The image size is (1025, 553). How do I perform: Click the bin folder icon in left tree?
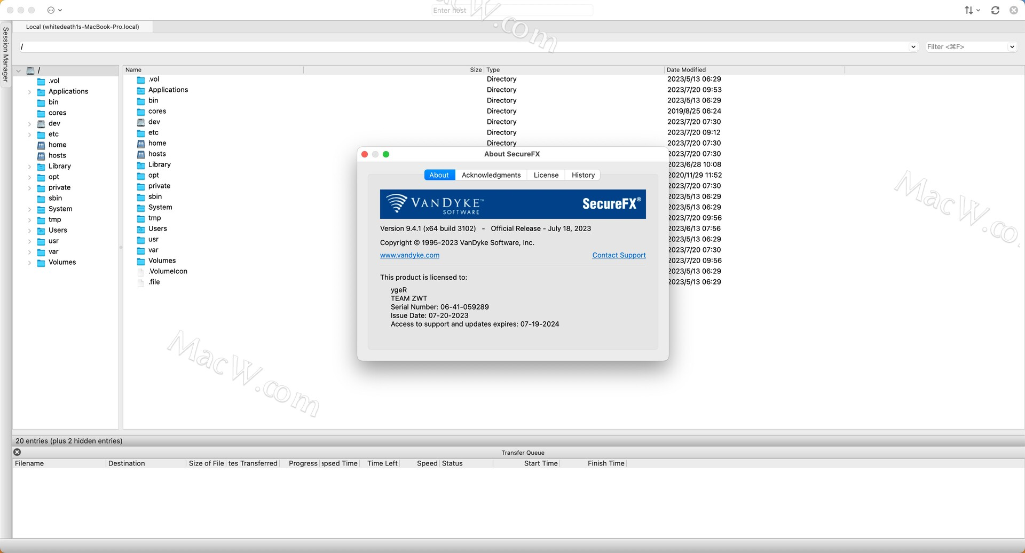(x=41, y=102)
